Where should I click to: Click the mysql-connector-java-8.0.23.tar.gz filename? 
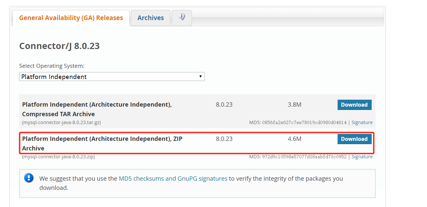tap(61, 122)
